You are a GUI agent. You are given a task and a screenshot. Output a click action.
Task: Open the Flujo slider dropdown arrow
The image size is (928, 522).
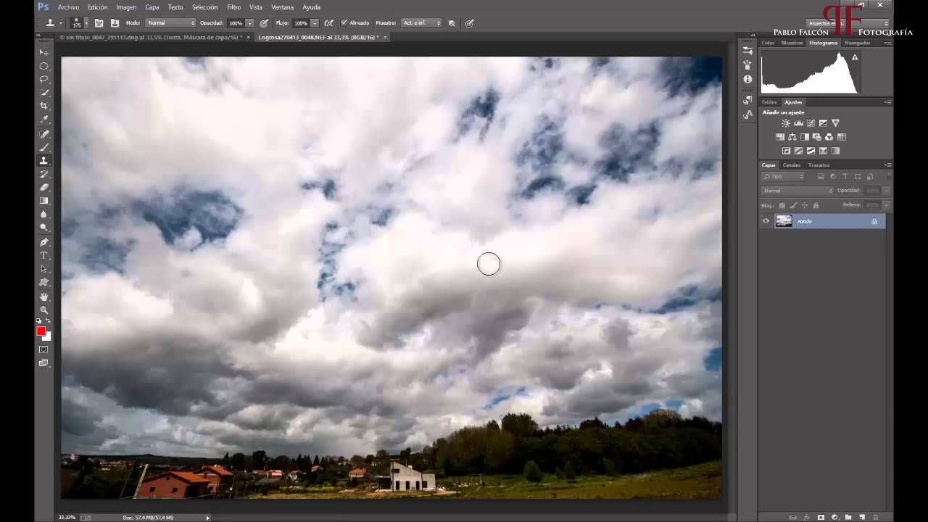[315, 23]
